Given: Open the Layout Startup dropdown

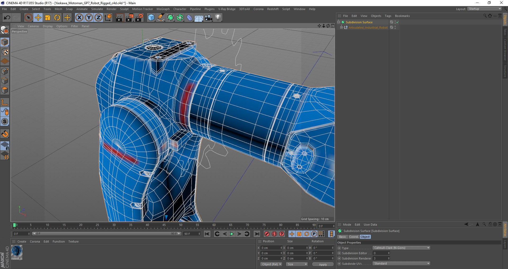Looking at the screenshot, I should [x=484, y=9].
